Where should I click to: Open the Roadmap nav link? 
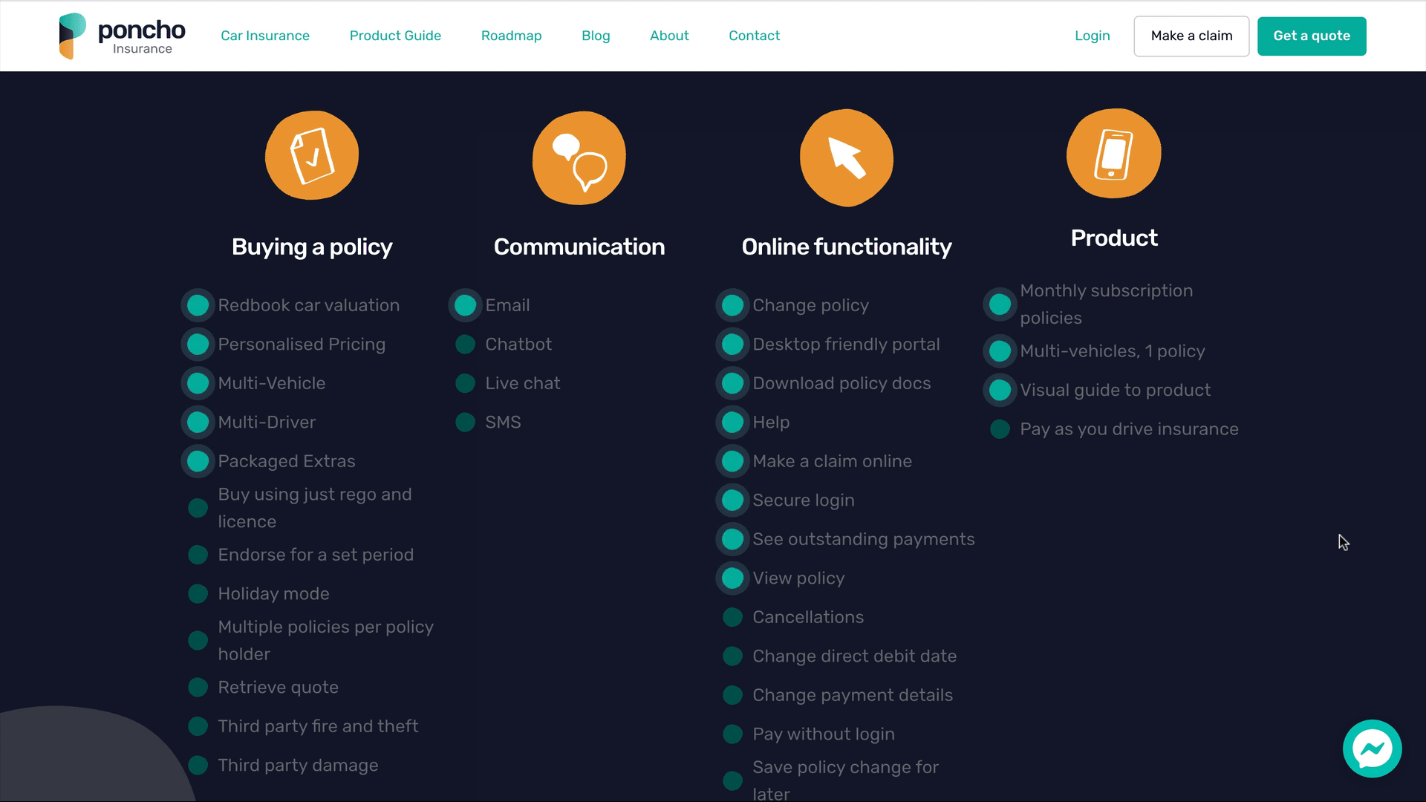pos(512,36)
